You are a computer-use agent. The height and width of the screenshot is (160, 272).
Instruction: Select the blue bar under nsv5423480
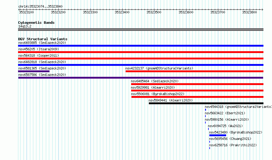tap(218, 135)
